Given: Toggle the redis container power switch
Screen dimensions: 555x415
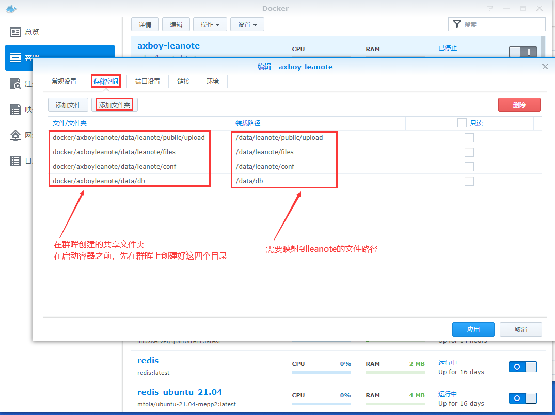Looking at the screenshot, I should coord(523,367).
